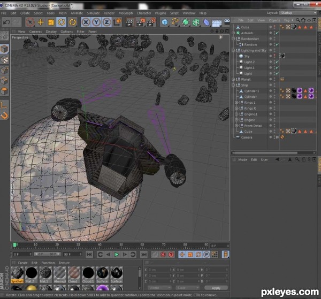Click frame 50 on the timeline
Screen dimensions: 321x299
pyautogui.click(x=121, y=246)
